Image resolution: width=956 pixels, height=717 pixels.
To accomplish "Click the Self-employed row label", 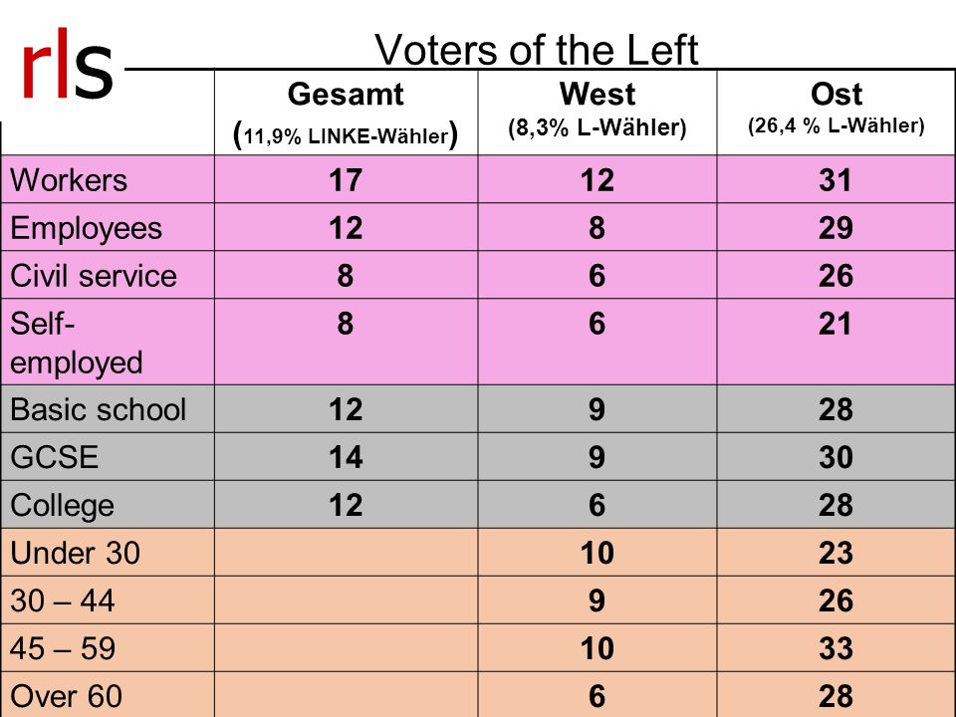I will [77, 343].
